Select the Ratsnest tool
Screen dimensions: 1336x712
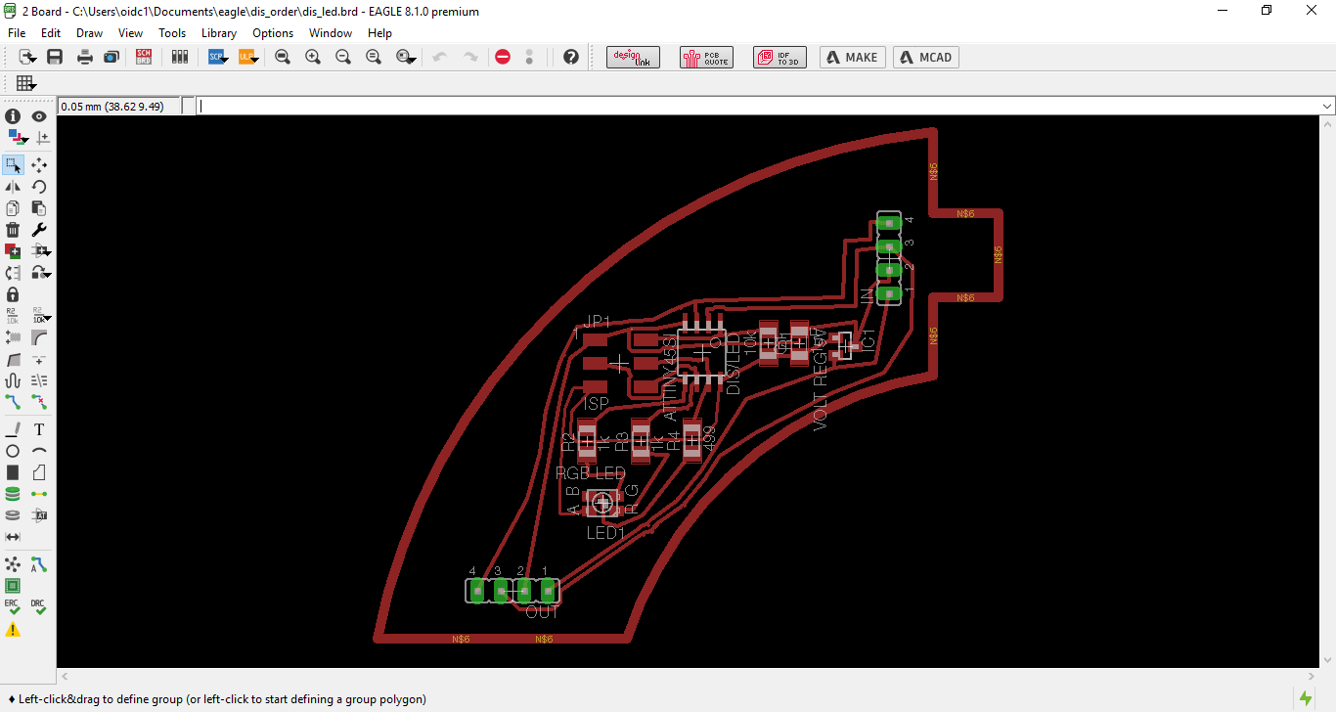pos(13,564)
